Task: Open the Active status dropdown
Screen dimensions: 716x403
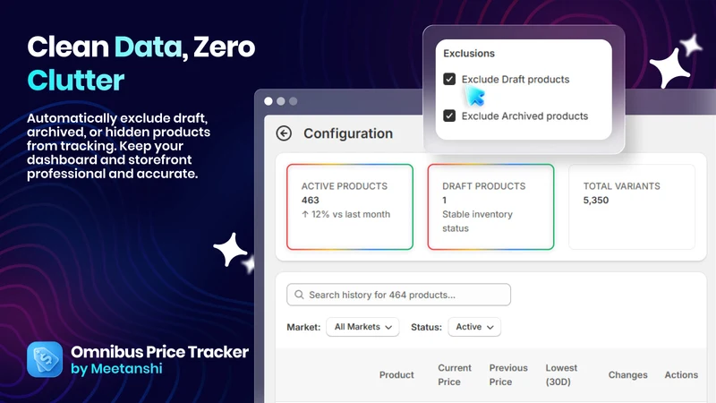Action: click(474, 327)
